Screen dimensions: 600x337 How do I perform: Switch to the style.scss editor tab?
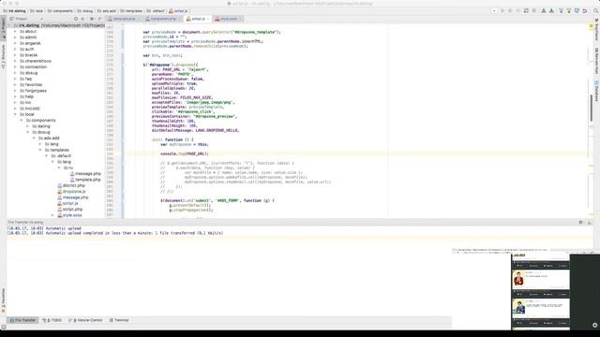click(228, 19)
